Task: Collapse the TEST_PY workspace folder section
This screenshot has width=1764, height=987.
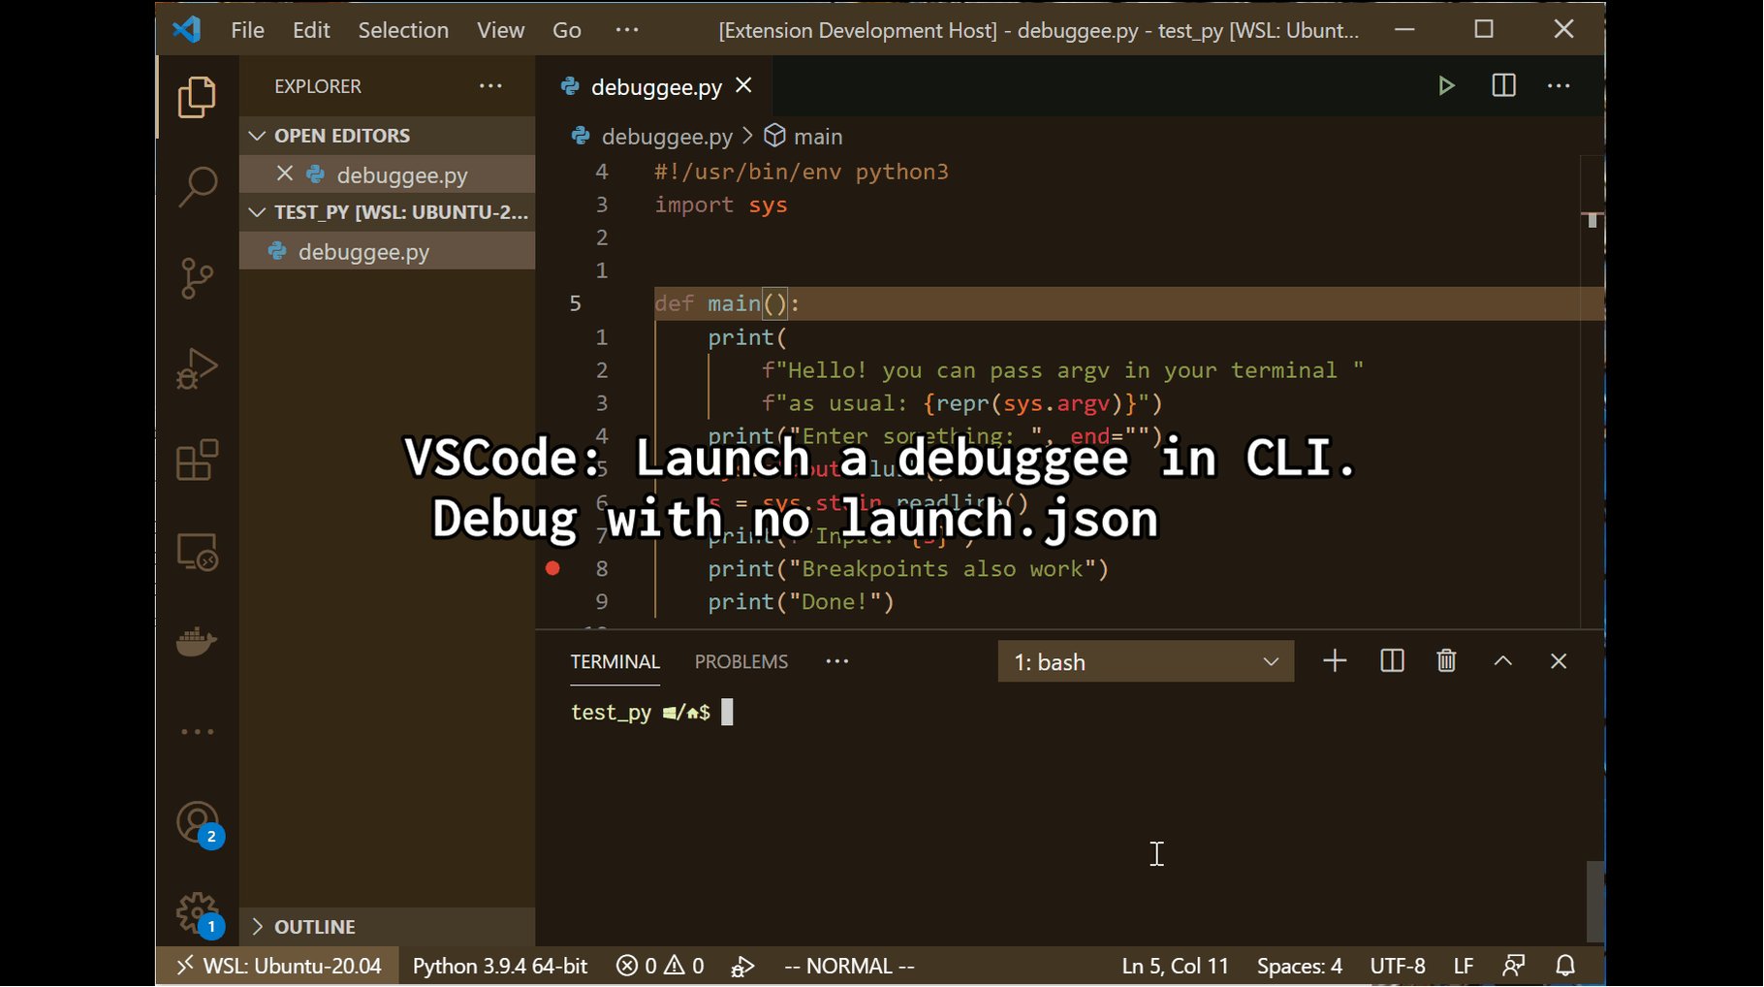Action: (x=388, y=212)
